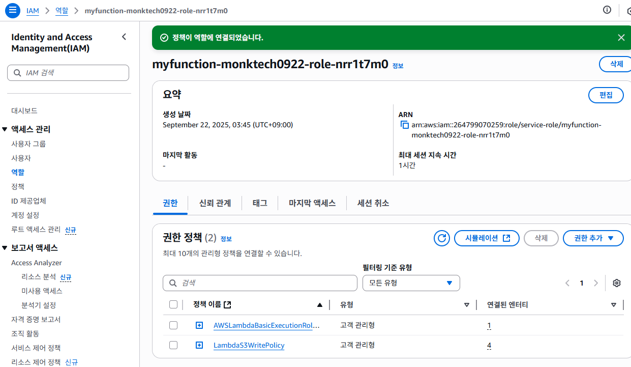Click the disabled 삭제 button in policies

pos(541,238)
